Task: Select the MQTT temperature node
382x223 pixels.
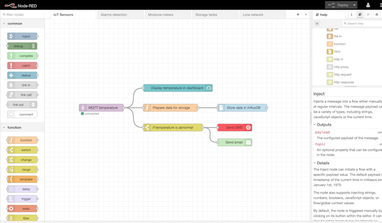Action: [102, 107]
